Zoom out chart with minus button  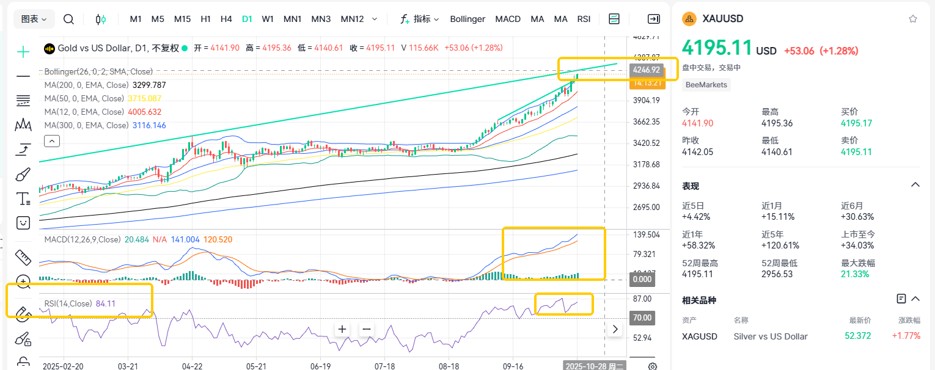(366, 330)
